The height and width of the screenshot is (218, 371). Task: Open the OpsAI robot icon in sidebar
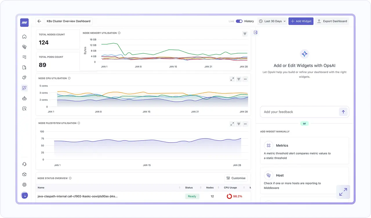point(24,98)
